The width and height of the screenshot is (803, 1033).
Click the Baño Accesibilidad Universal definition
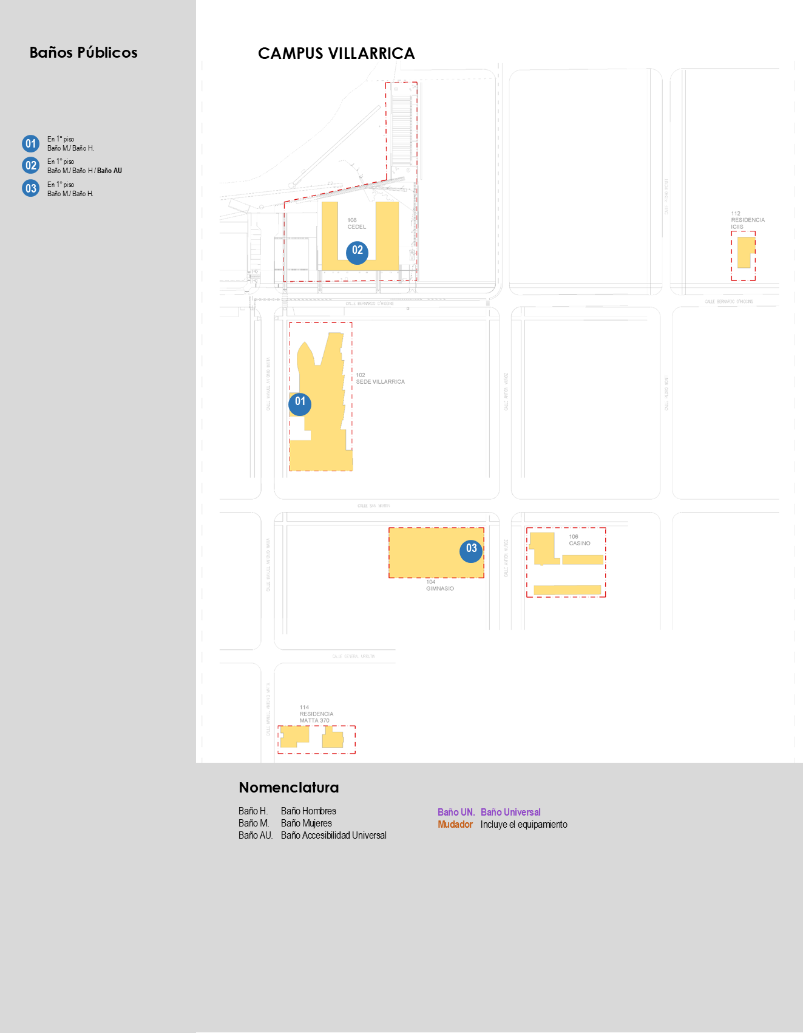coord(333,835)
